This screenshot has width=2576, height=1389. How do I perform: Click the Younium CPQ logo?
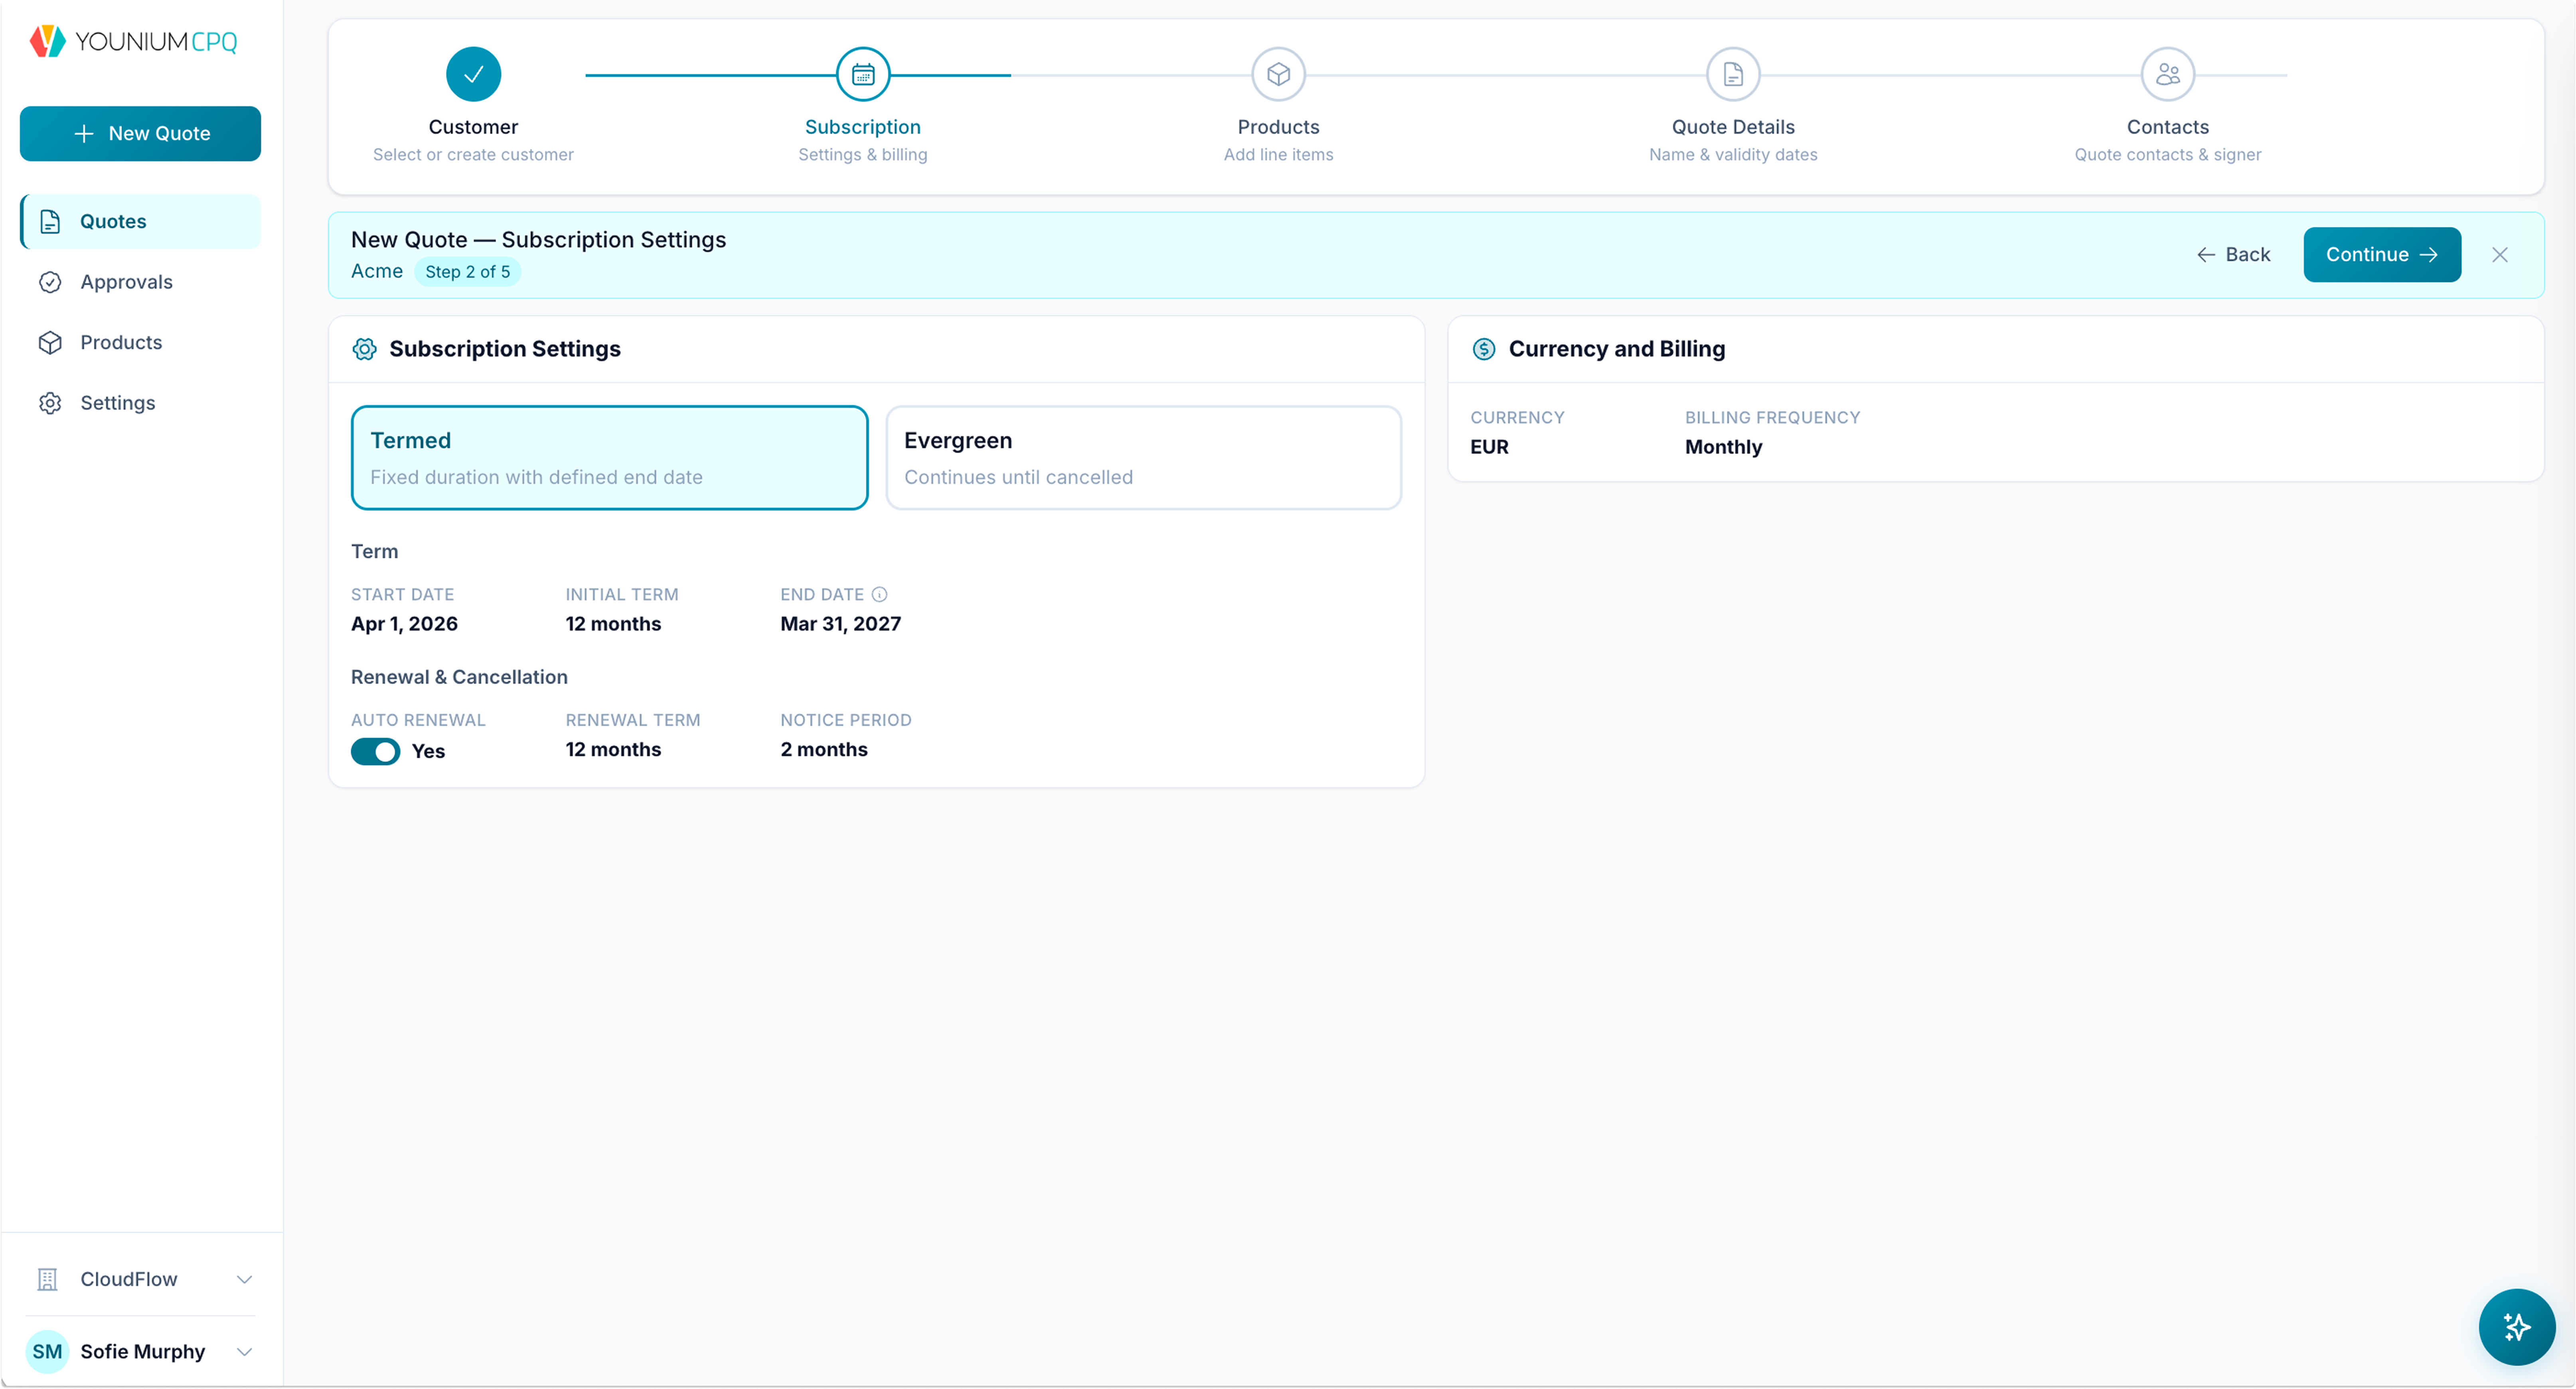pyautogui.click(x=133, y=41)
